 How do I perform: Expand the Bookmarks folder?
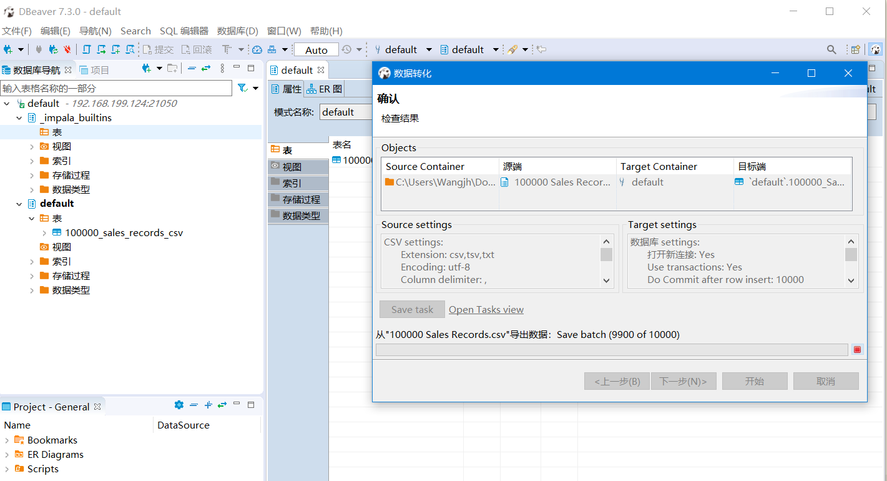[x=7, y=440]
